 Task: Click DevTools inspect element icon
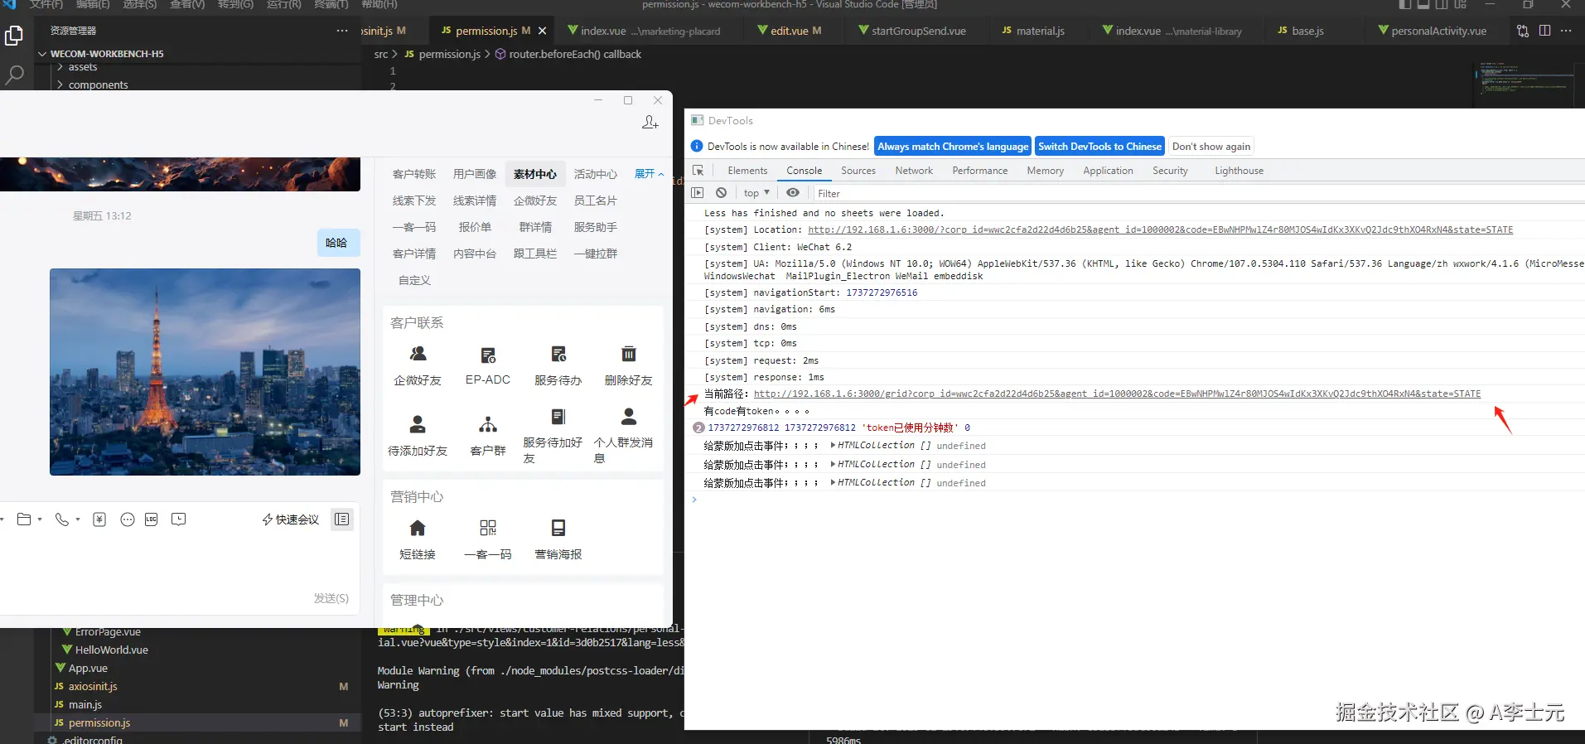click(698, 171)
